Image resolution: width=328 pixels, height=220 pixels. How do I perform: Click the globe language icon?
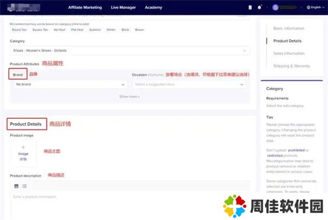309,7
